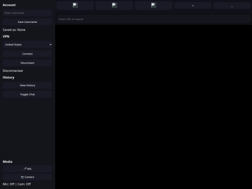
Task: Toggle the microphone with Mic button
Action: (28, 169)
